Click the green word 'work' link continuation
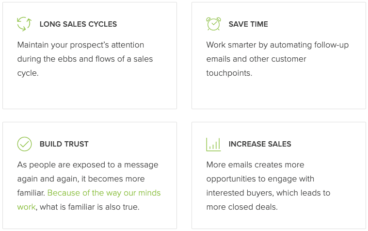Viewport: 368px width, 231px height. click(x=26, y=207)
